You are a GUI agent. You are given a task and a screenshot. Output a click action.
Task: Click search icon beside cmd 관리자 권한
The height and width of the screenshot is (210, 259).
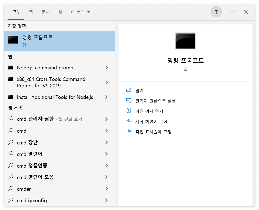click(11, 119)
